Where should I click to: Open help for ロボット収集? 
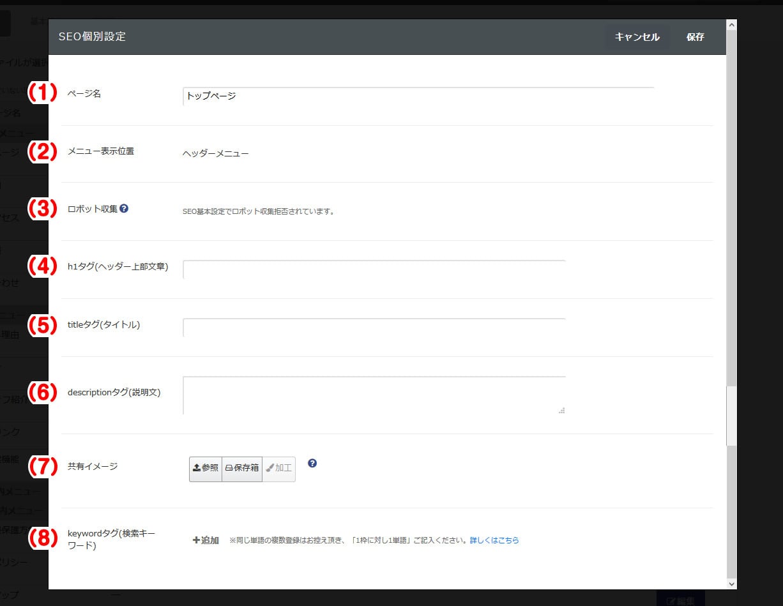click(124, 208)
